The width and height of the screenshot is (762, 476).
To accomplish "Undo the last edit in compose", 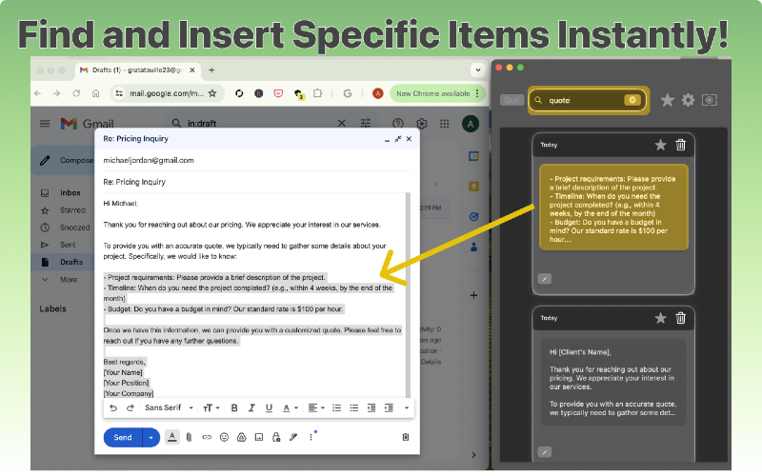I will tap(112, 408).
